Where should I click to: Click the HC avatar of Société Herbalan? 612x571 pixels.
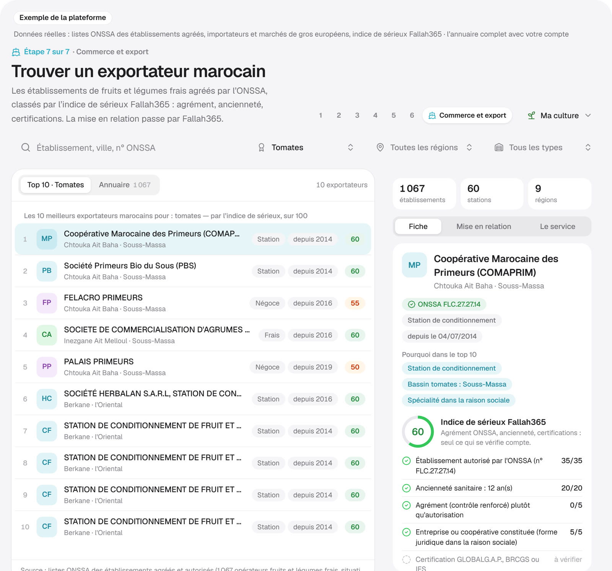(x=47, y=399)
